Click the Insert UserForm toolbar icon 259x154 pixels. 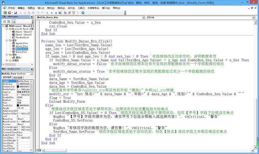click(9, 12)
